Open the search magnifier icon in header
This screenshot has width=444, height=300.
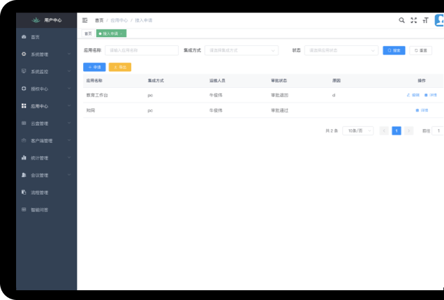click(x=401, y=20)
